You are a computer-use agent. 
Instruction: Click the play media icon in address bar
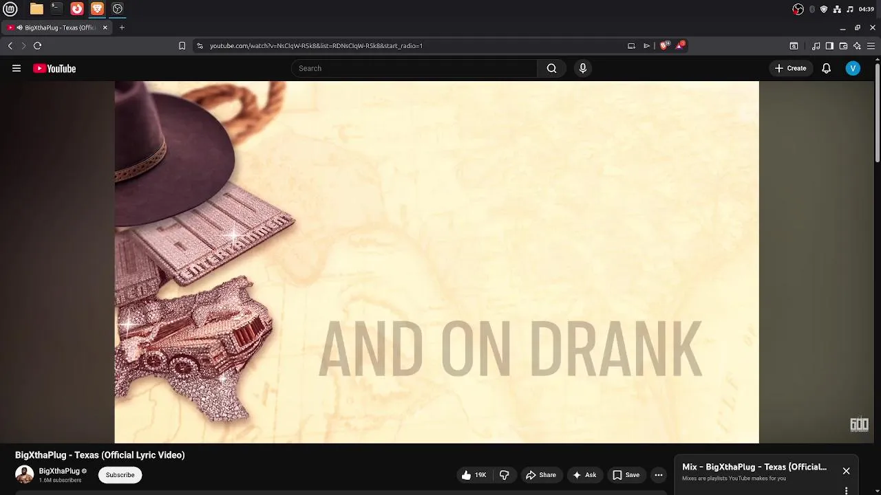click(x=646, y=45)
